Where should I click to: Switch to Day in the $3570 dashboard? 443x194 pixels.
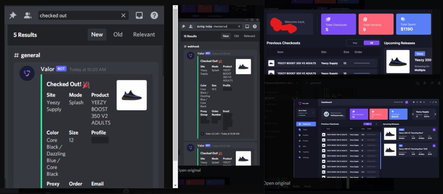368,124
